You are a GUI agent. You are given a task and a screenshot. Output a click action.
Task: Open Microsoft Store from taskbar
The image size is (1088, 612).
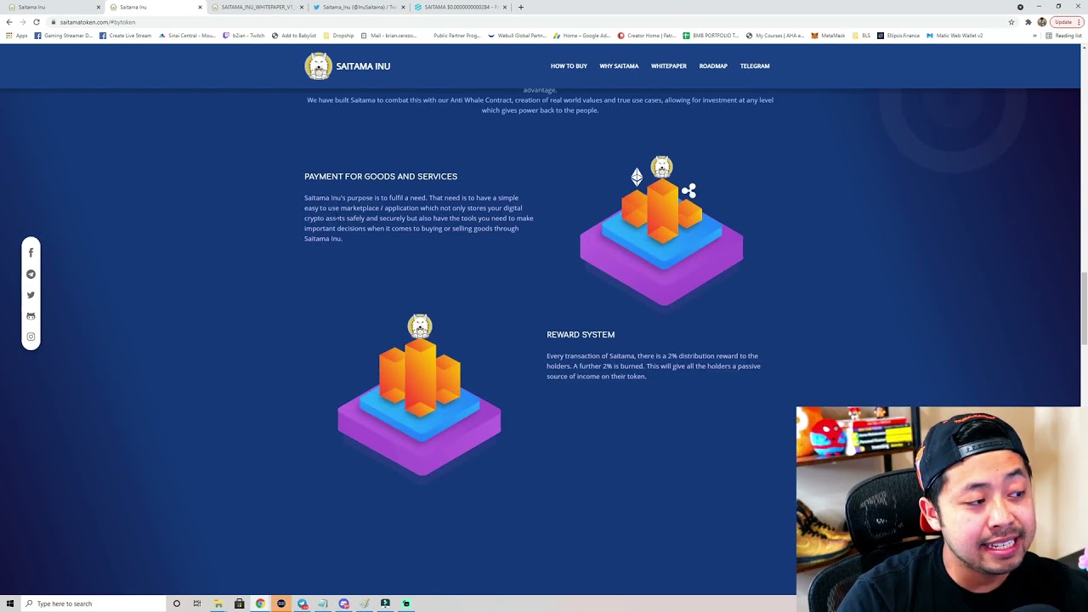point(239,603)
